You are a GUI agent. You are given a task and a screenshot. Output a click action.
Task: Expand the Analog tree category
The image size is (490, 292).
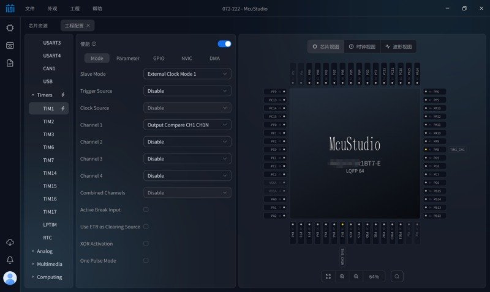[45, 251]
